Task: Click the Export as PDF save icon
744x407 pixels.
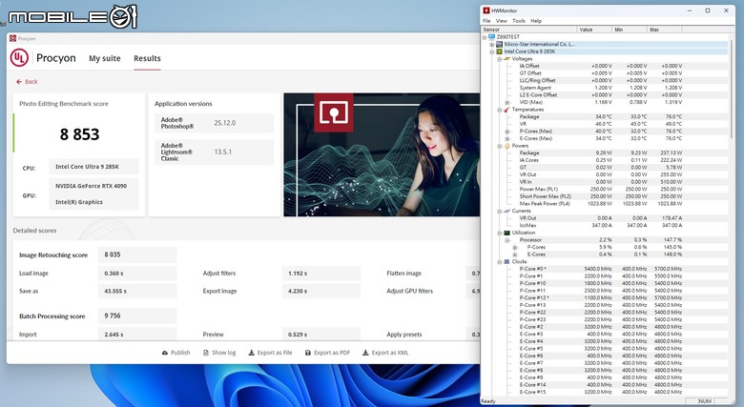Action: (x=308, y=353)
